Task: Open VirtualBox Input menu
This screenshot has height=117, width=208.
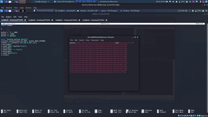Action: 22,8
